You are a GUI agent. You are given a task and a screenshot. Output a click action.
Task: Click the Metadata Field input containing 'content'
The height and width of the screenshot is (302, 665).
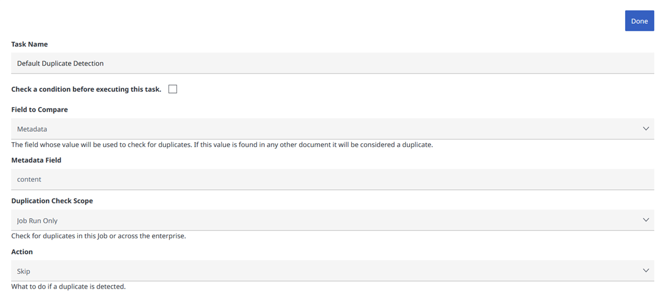(332, 179)
